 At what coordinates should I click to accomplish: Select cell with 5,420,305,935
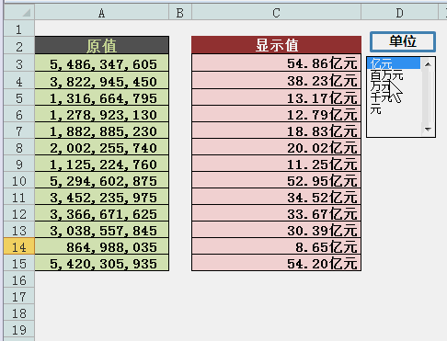click(102, 263)
